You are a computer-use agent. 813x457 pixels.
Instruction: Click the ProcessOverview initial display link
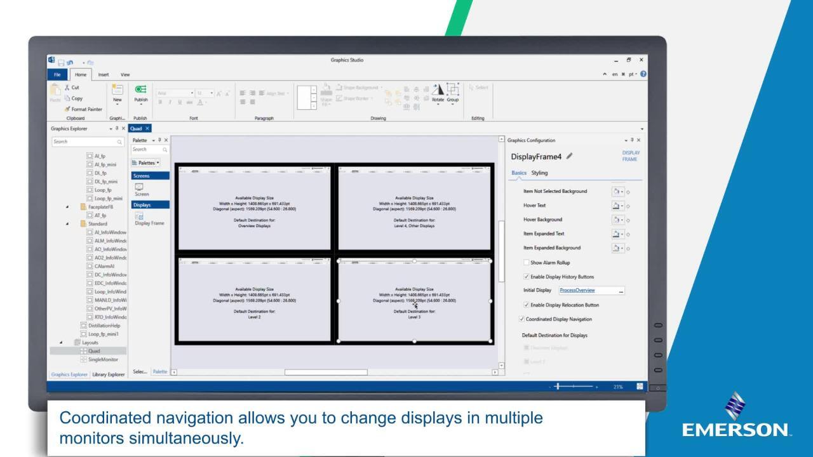pyautogui.click(x=577, y=291)
